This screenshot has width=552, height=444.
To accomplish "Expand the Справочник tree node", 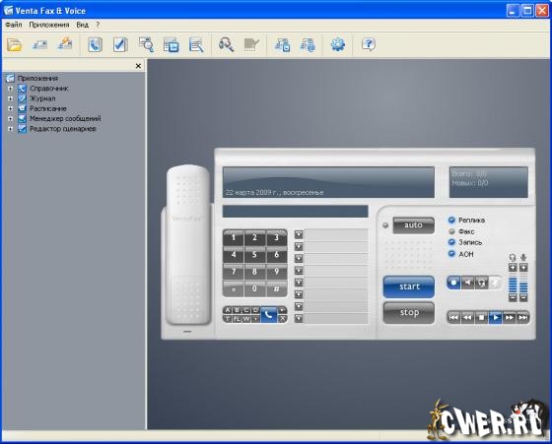I will 10,89.
